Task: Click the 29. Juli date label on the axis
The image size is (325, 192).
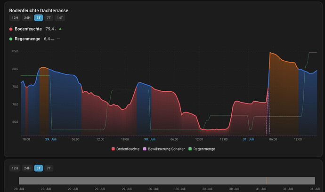Action: click(51, 139)
